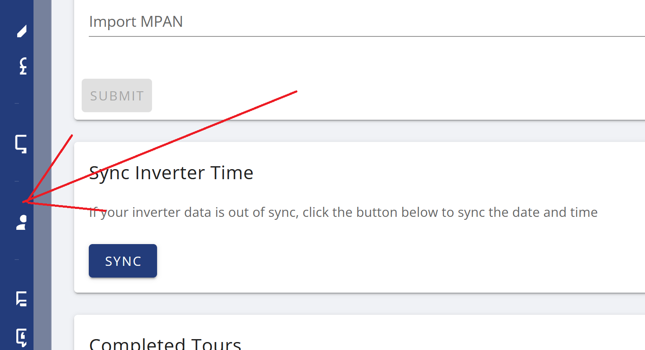Click the grey vertical strip beside sidebar
This screenshot has width=645, height=350.
[x=42, y=175]
